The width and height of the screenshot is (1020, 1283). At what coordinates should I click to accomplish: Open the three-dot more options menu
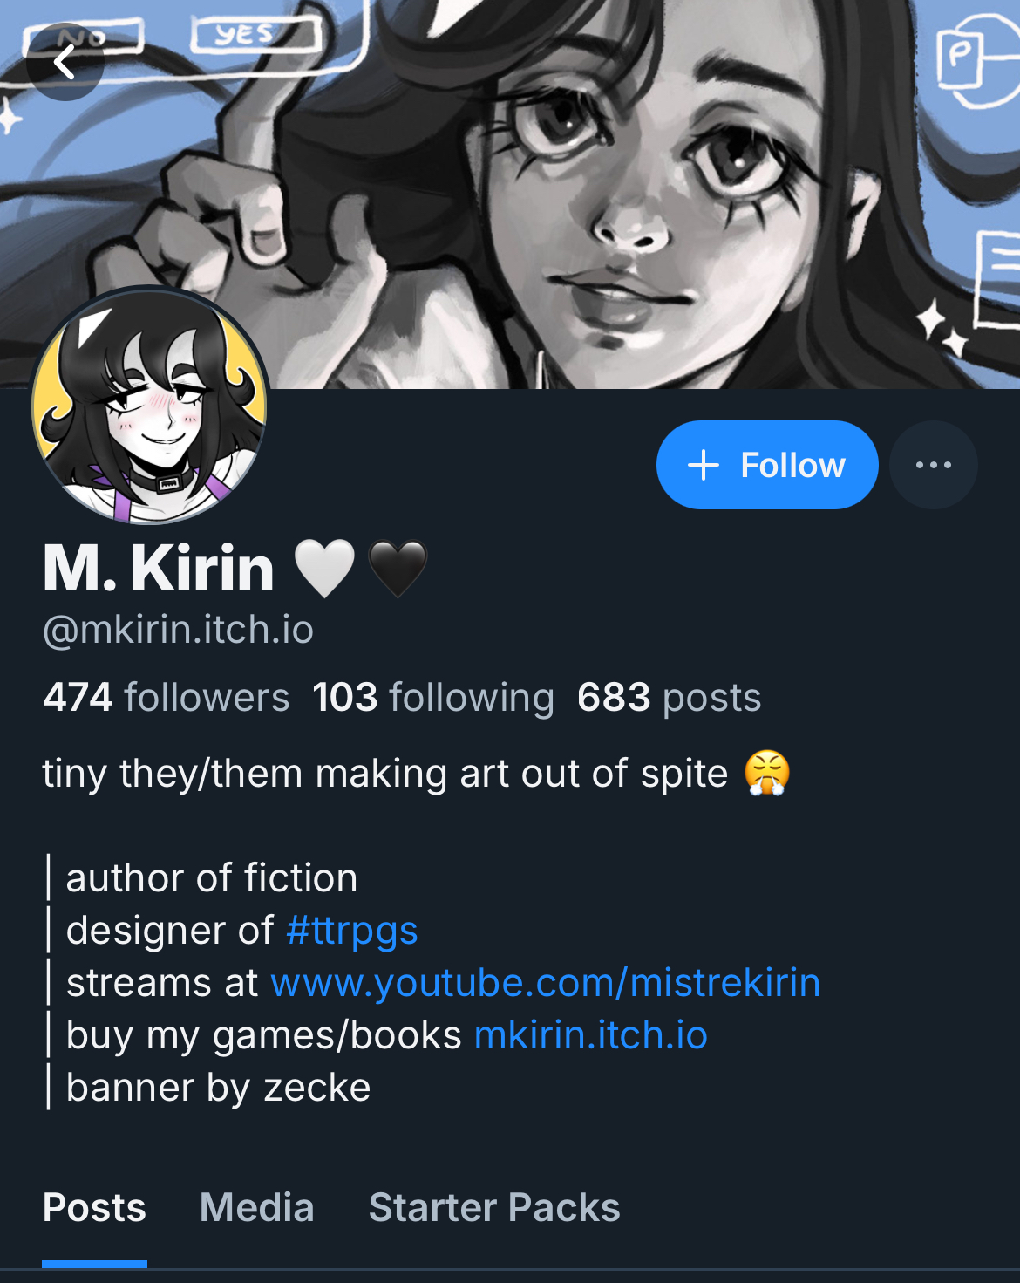coord(934,465)
